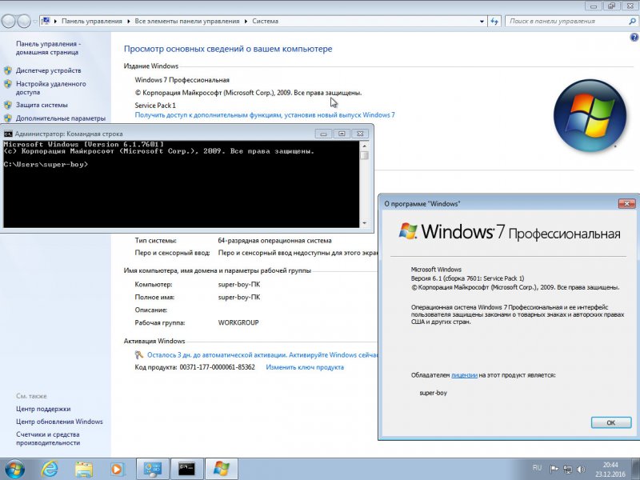Open Диспетчер устройств link
Screen dimensions: 640x480
(49, 70)
